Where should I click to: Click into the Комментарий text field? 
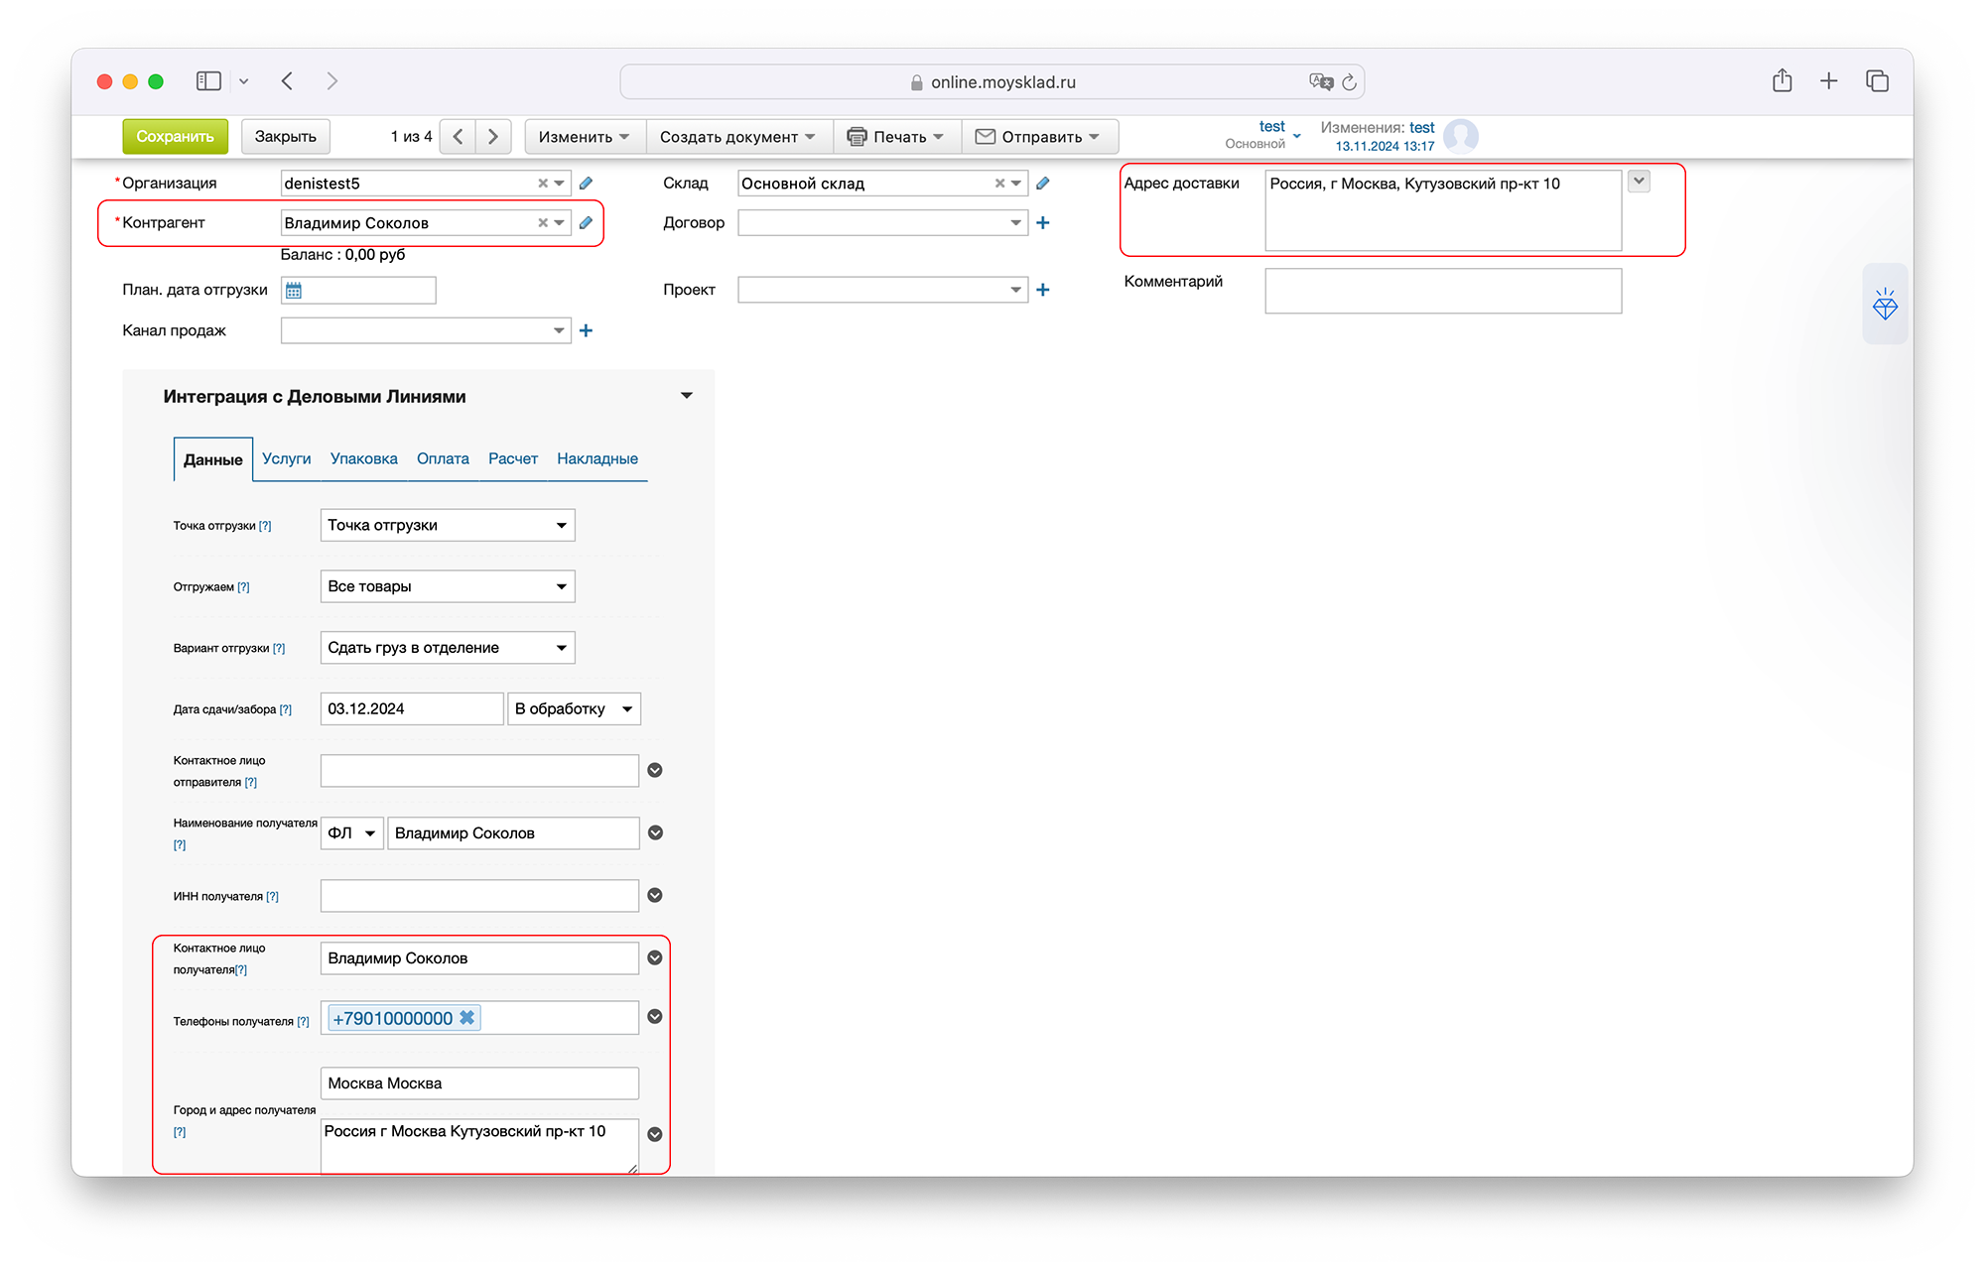coord(1442,291)
